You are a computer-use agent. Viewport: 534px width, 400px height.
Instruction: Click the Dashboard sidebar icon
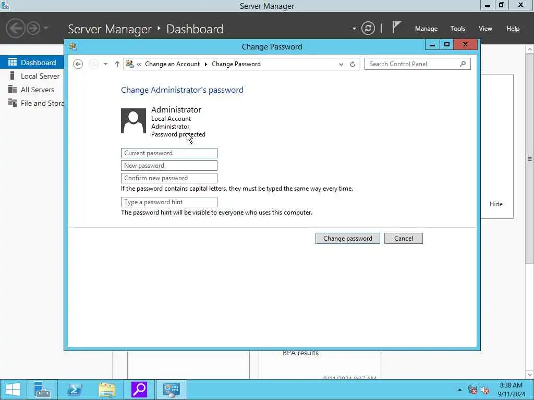(x=13, y=63)
